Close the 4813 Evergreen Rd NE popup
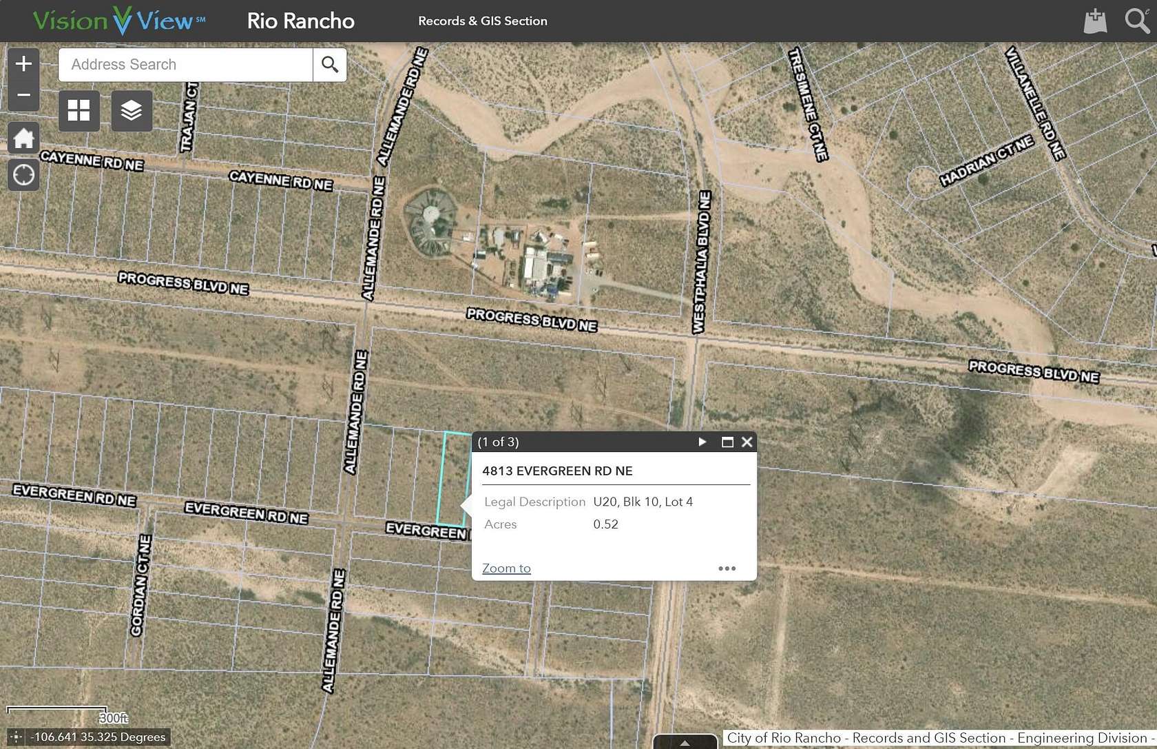The width and height of the screenshot is (1157, 749). (747, 442)
